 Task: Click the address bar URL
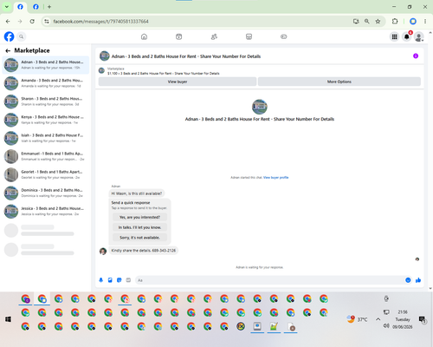click(x=100, y=22)
